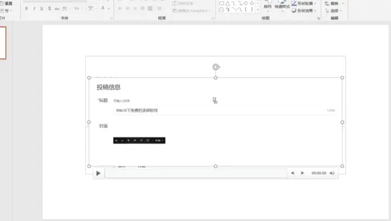
Task: Click the video volume speaker icon
Action: [x=332, y=173]
